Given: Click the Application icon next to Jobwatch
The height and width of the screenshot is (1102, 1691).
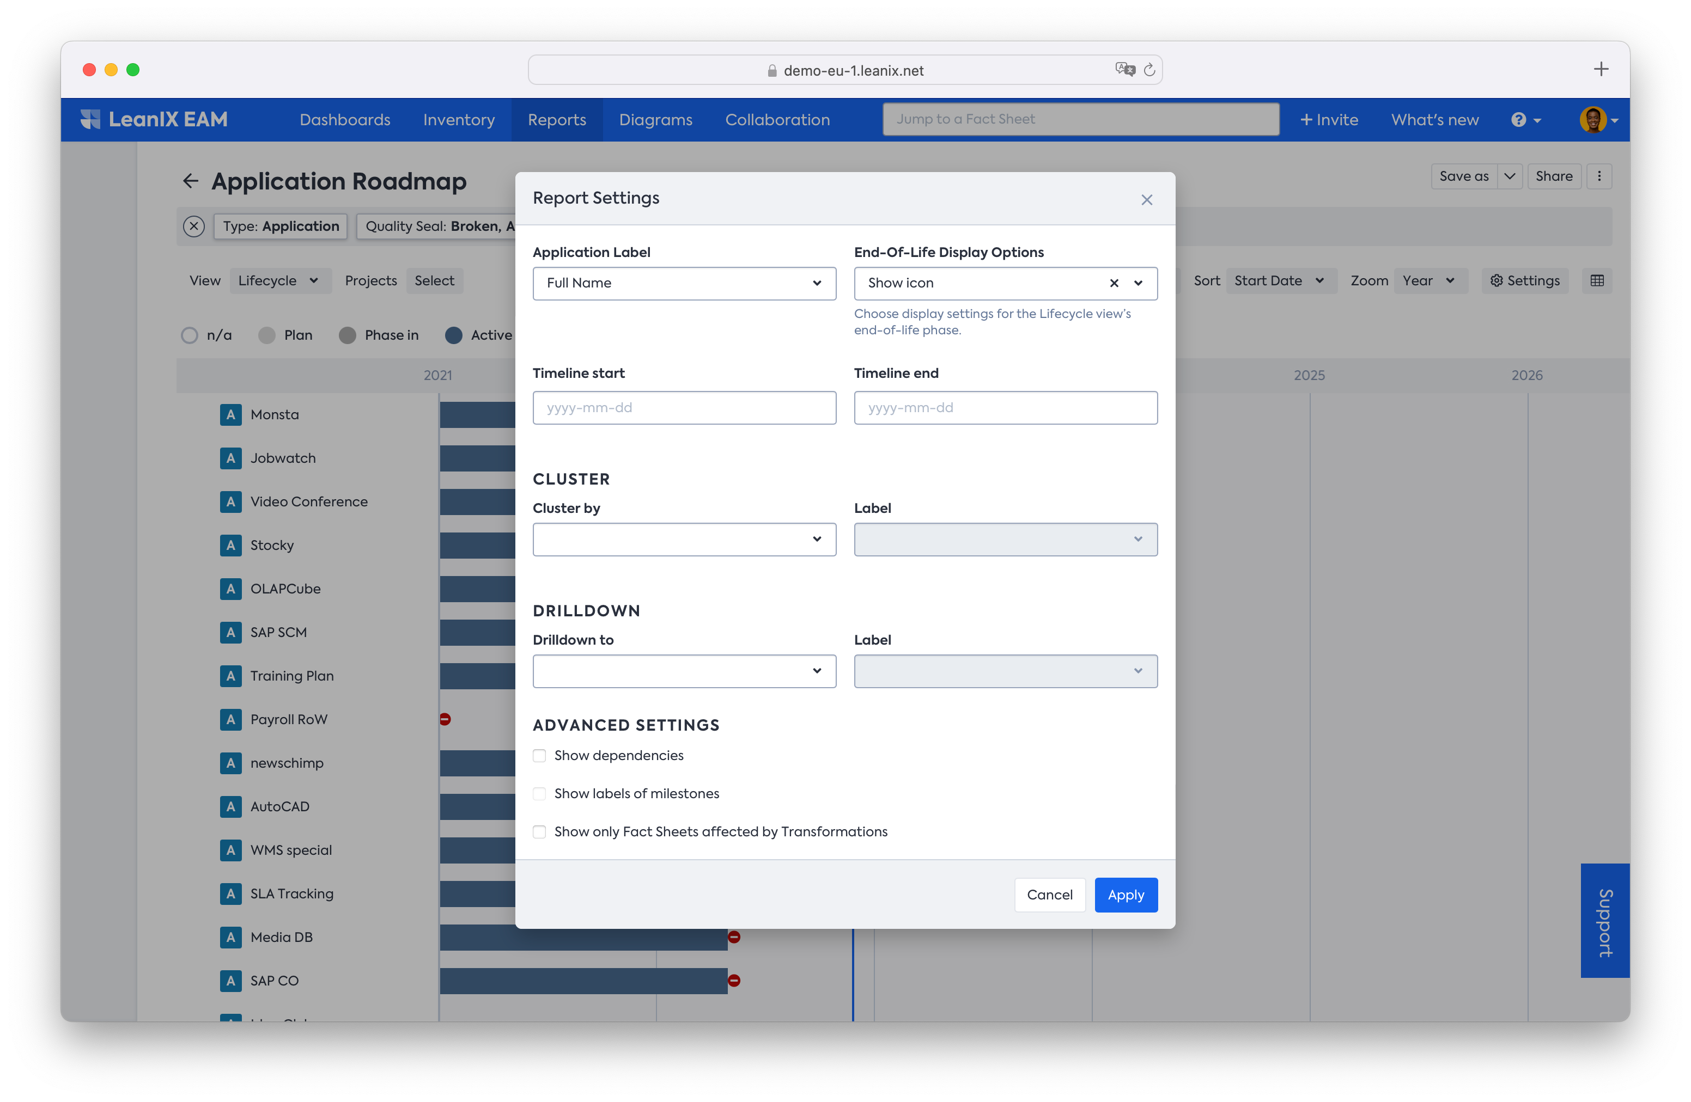Looking at the screenshot, I should point(230,458).
